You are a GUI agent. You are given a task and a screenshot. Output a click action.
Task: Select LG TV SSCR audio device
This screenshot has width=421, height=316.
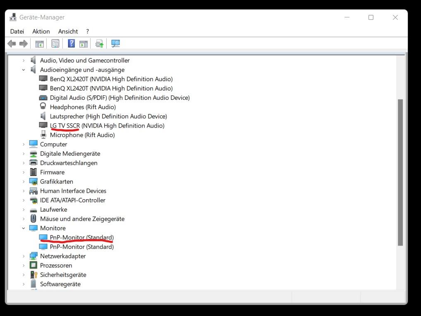(107, 125)
